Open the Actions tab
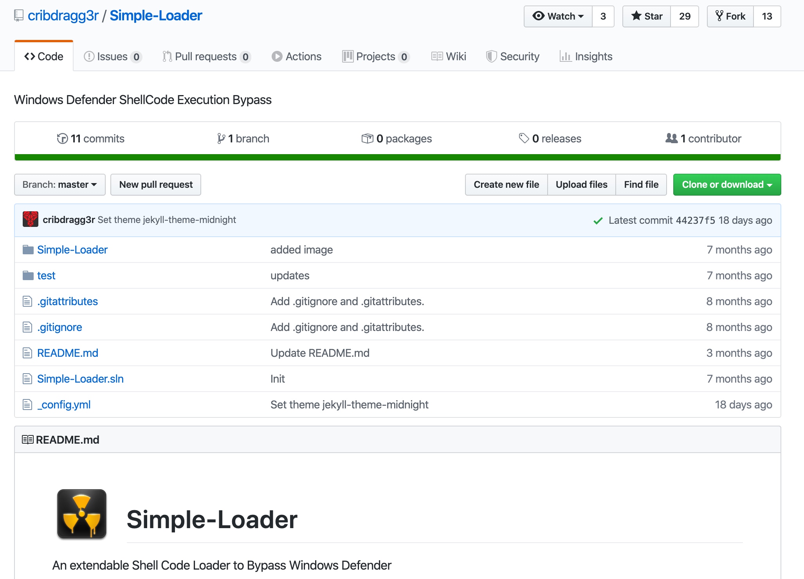The image size is (804, 579). pyautogui.click(x=297, y=56)
